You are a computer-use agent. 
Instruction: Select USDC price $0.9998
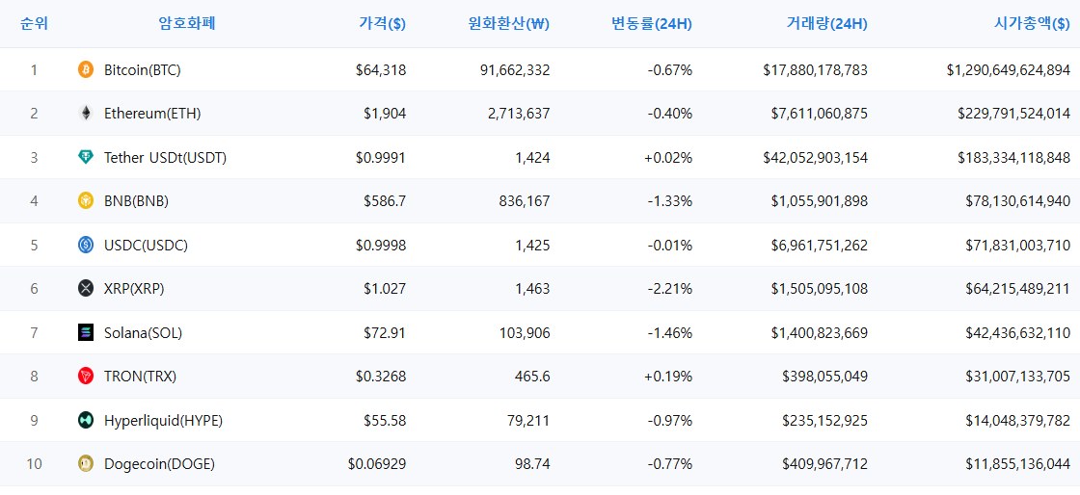click(x=381, y=245)
